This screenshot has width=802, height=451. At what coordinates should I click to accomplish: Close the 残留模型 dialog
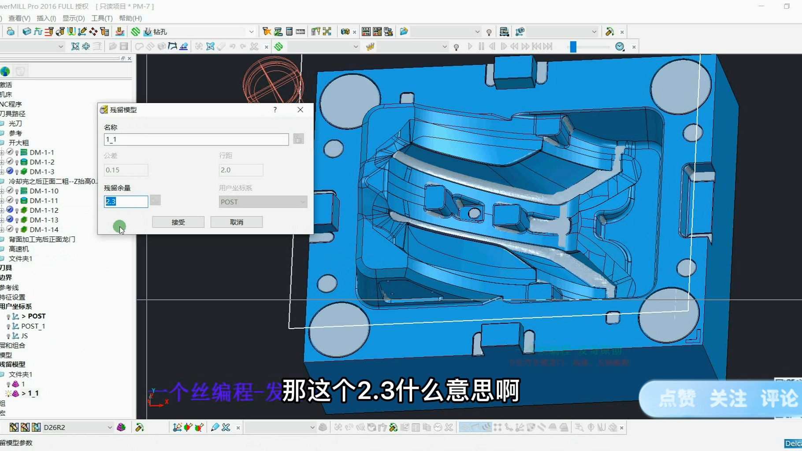pyautogui.click(x=301, y=110)
